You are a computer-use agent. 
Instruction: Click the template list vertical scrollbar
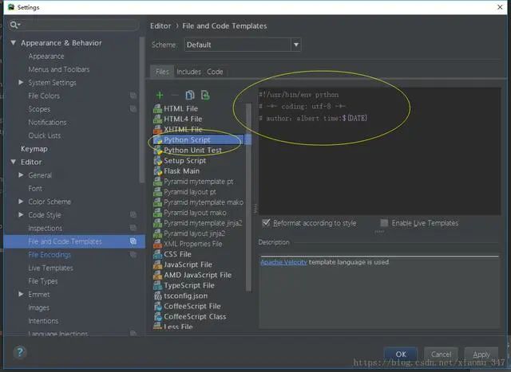click(248, 198)
